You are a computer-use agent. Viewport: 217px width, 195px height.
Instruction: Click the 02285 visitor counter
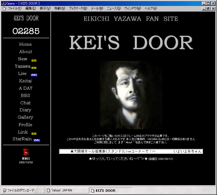point(26,31)
